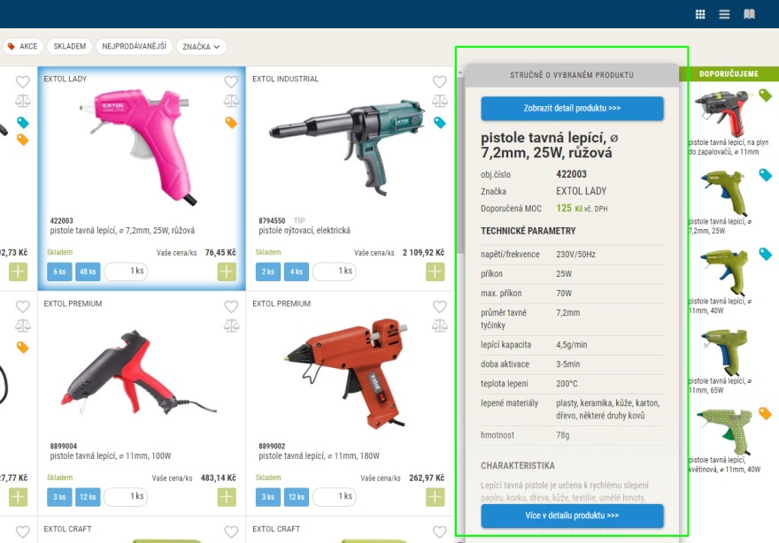
Task: Click the product detail panel scrollbar
Action: tap(460, 164)
